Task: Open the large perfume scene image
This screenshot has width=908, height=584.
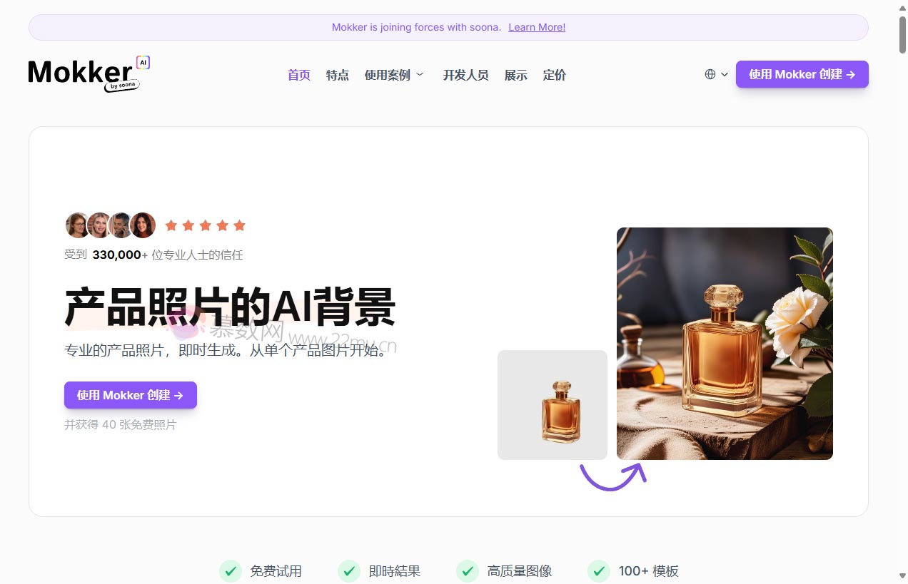Action: coord(725,343)
